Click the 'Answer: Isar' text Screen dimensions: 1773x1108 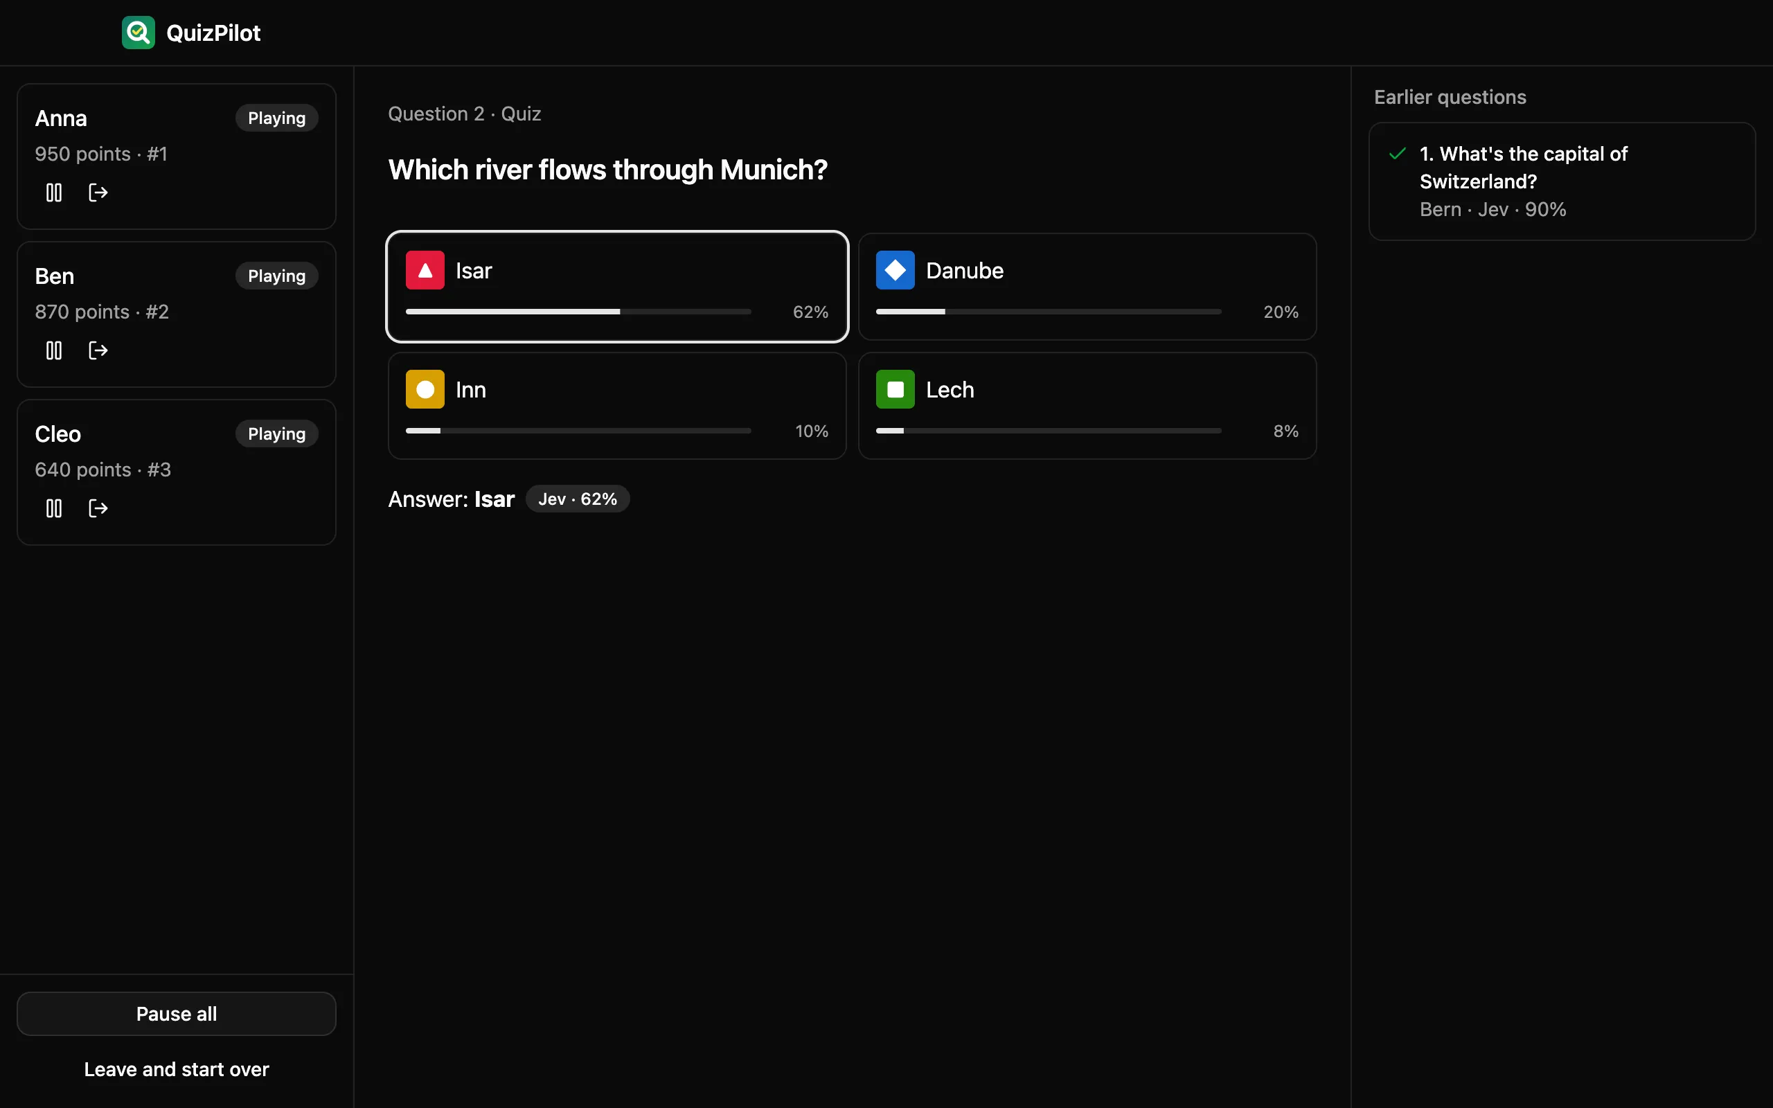click(x=452, y=499)
